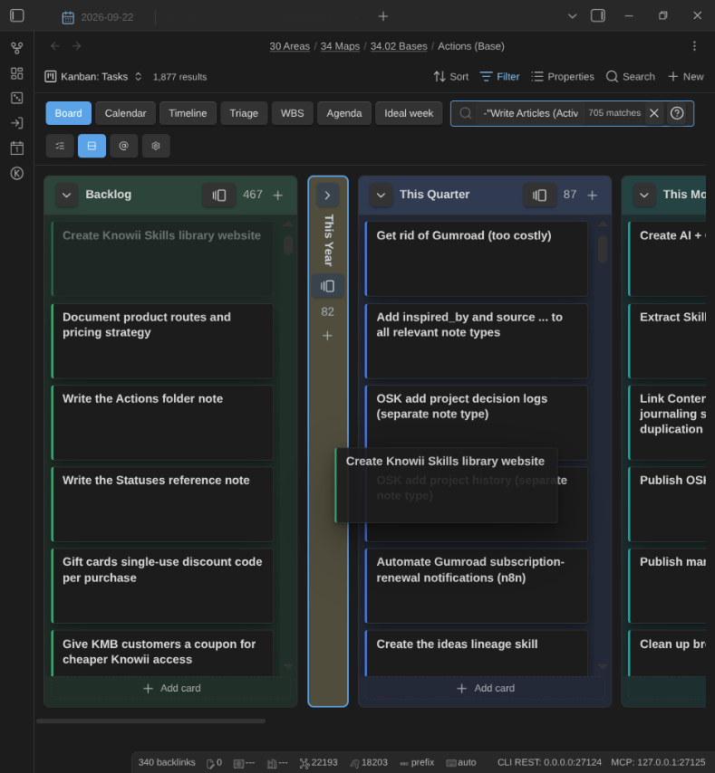Toggle the card layout view button
This screenshot has height=773, width=715.
click(x=92, y=146)
